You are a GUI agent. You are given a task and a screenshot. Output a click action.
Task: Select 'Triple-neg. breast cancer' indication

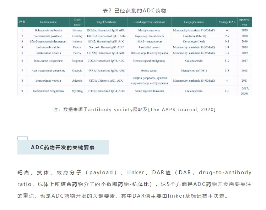point(149,36)
